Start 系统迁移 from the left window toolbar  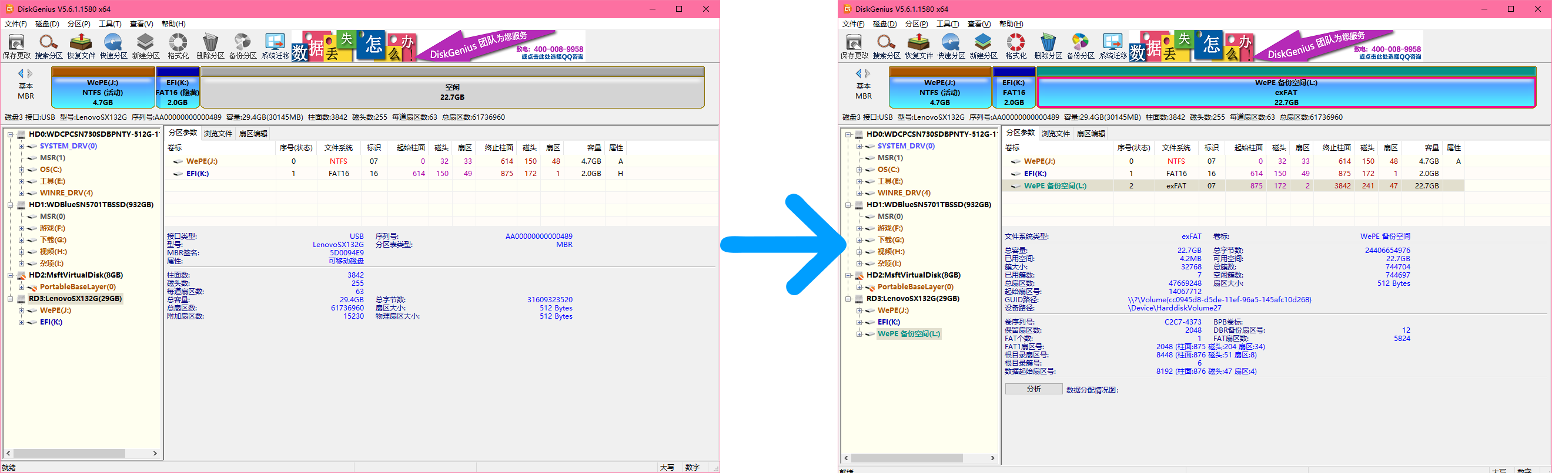[275, 46]
